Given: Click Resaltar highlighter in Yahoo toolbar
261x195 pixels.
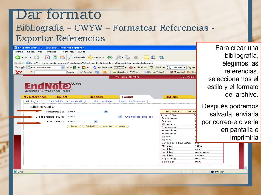Looking at the screenshot, I should tap(86, 72).
